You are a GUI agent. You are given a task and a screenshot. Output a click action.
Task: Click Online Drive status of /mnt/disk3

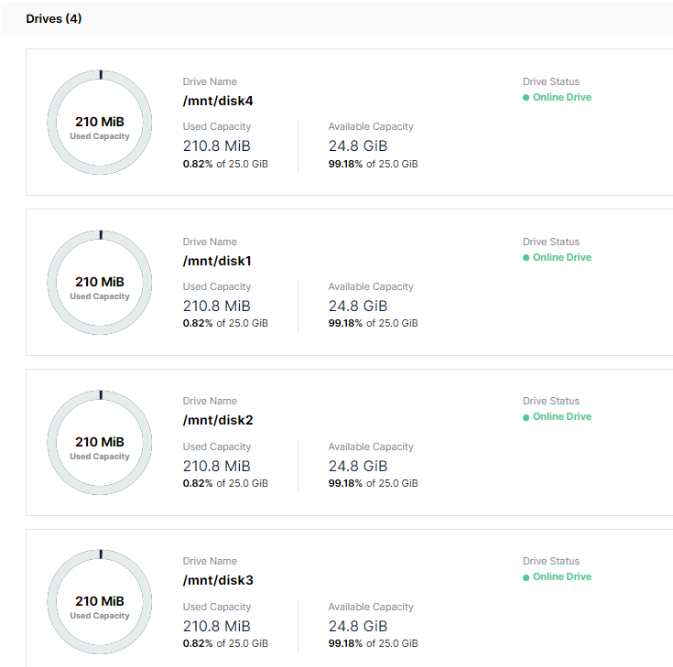(562, 576)
